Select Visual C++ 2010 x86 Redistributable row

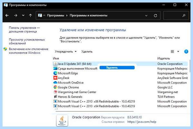point(96,101)
